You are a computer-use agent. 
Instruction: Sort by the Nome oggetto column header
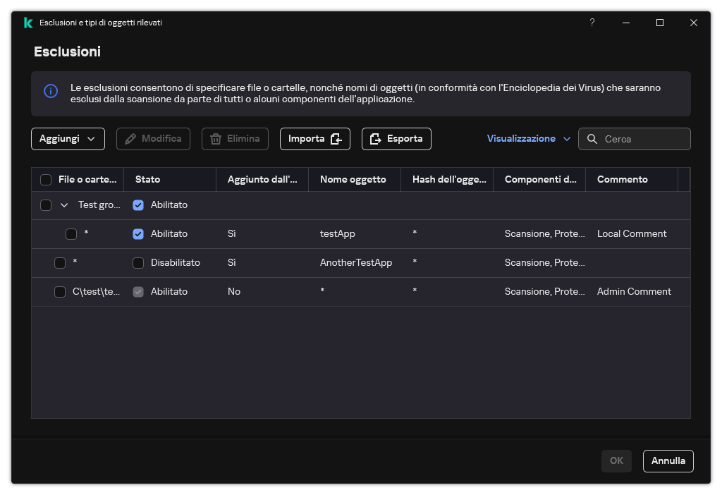pyautogui.click(x=353, y=180)
